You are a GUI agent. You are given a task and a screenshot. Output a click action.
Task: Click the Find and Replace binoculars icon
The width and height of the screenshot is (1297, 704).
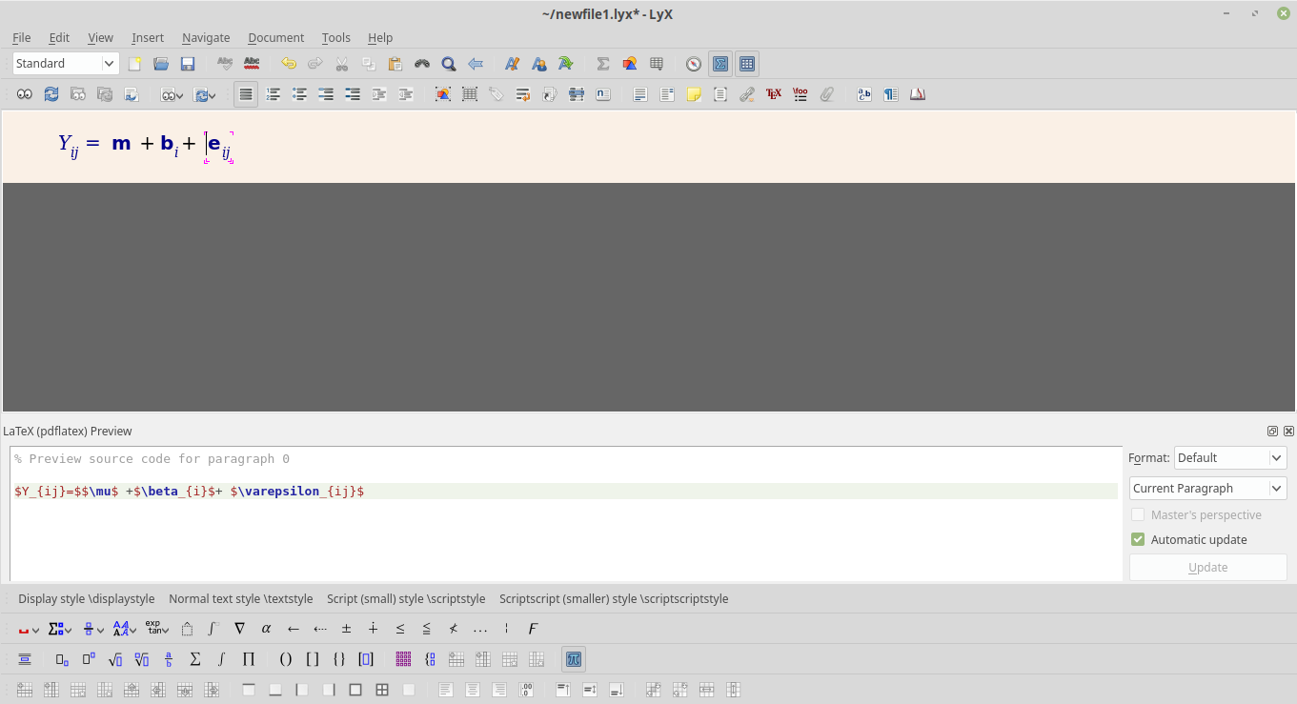coord(421,64)
